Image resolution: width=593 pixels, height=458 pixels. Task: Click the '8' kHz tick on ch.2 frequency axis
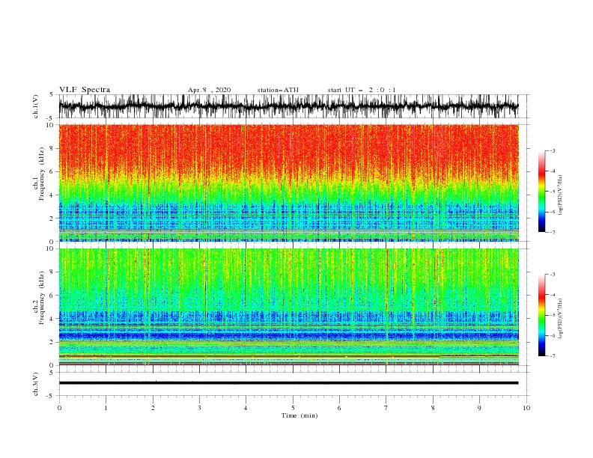[x=53, y=272]
